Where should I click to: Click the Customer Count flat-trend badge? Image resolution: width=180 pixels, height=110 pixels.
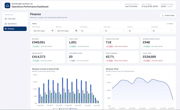pyautogui.click(x=72, y=61)
